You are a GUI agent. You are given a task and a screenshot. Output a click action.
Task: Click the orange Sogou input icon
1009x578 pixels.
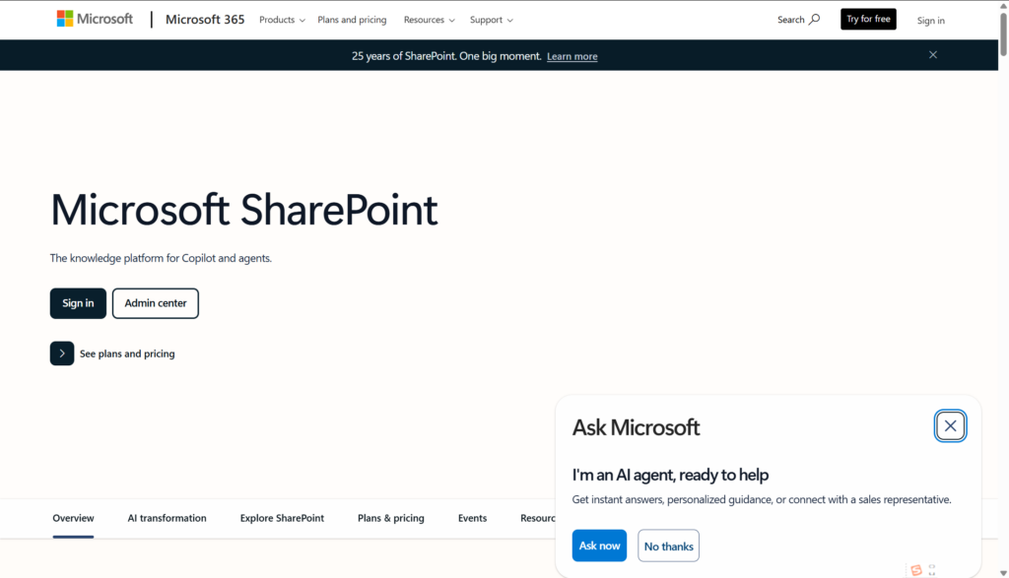(x=916, y=570)
